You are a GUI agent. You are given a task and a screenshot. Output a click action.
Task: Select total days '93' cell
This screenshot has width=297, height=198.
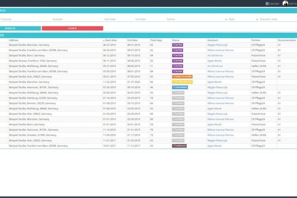pyautogui.click(x=151, y=93)
